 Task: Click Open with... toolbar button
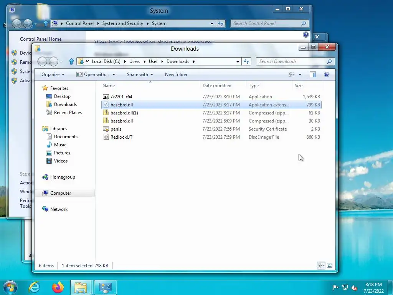pos(93,75)
